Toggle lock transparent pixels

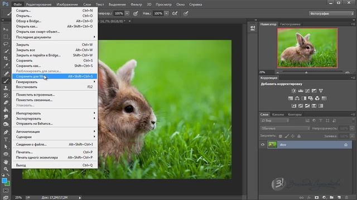[x=281, y=136]
